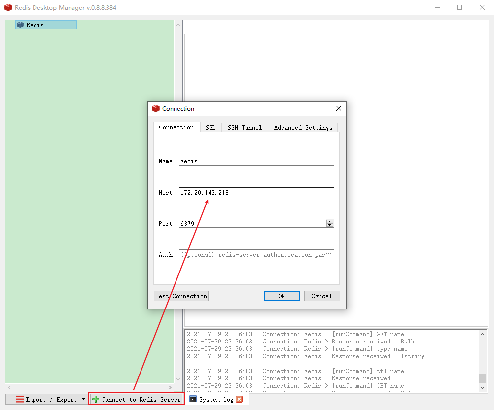Expand the Import / Export dropdown arrow
Image resolution: width=494 pixels, height=410 pixels.
[83, 399]
